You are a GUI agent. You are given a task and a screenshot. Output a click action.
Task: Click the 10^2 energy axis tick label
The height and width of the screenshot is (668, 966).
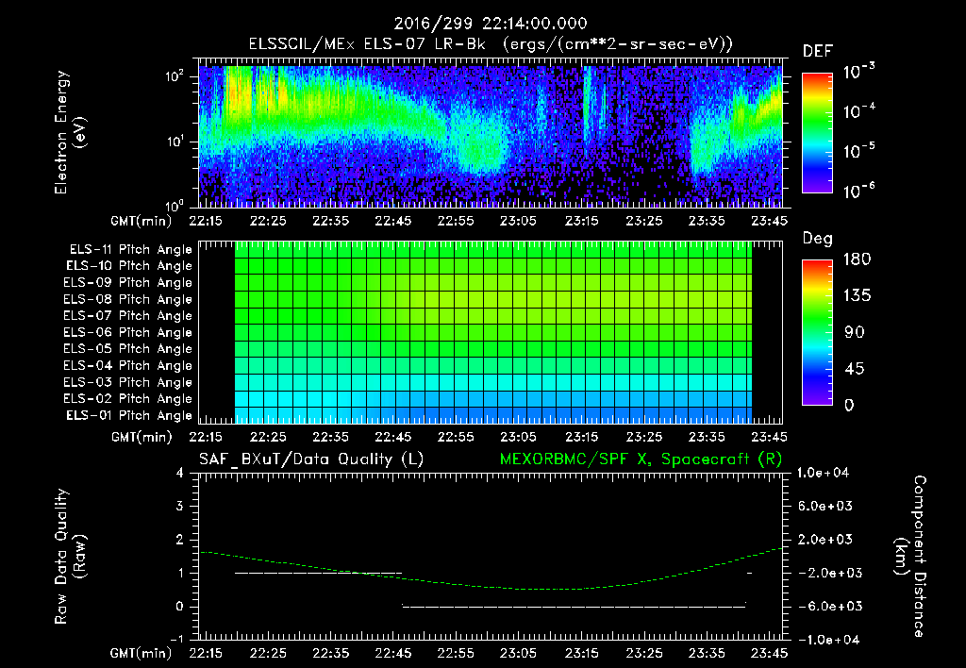175,76
